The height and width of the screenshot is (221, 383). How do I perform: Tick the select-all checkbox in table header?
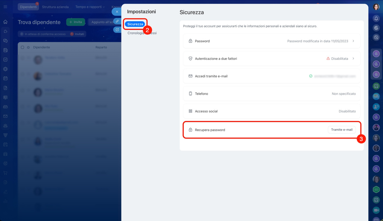(22, 47)
